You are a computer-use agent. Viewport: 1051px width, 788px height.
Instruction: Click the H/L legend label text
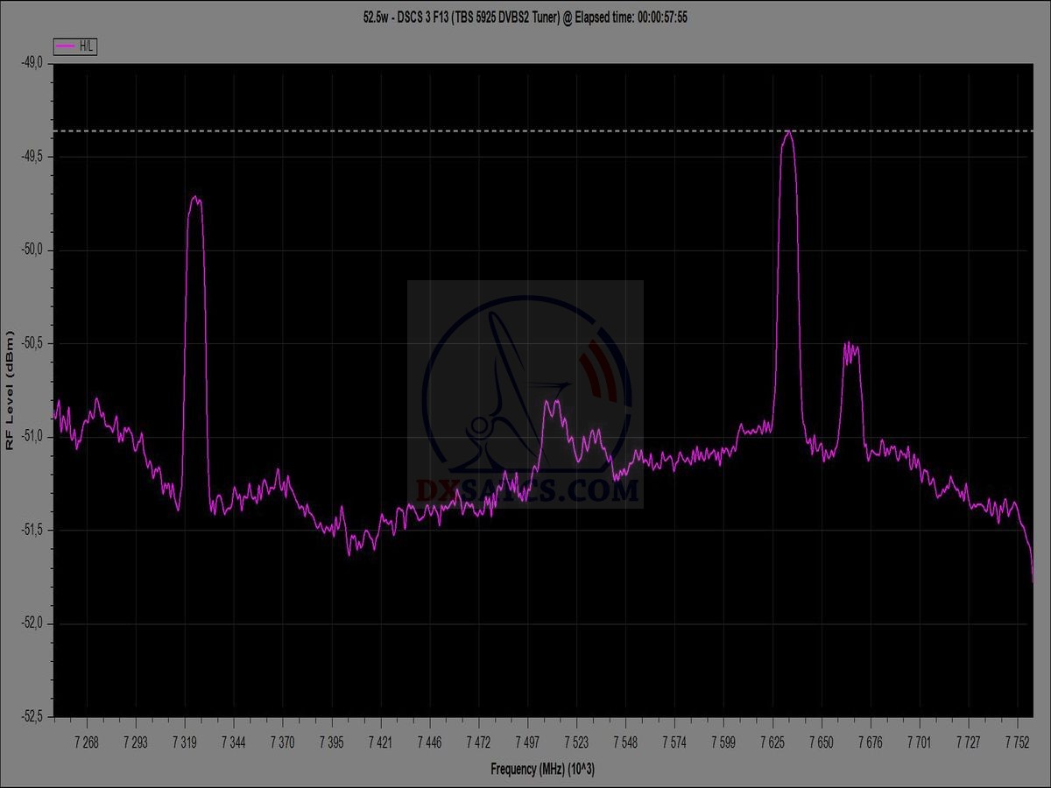(x=87, y=46)
